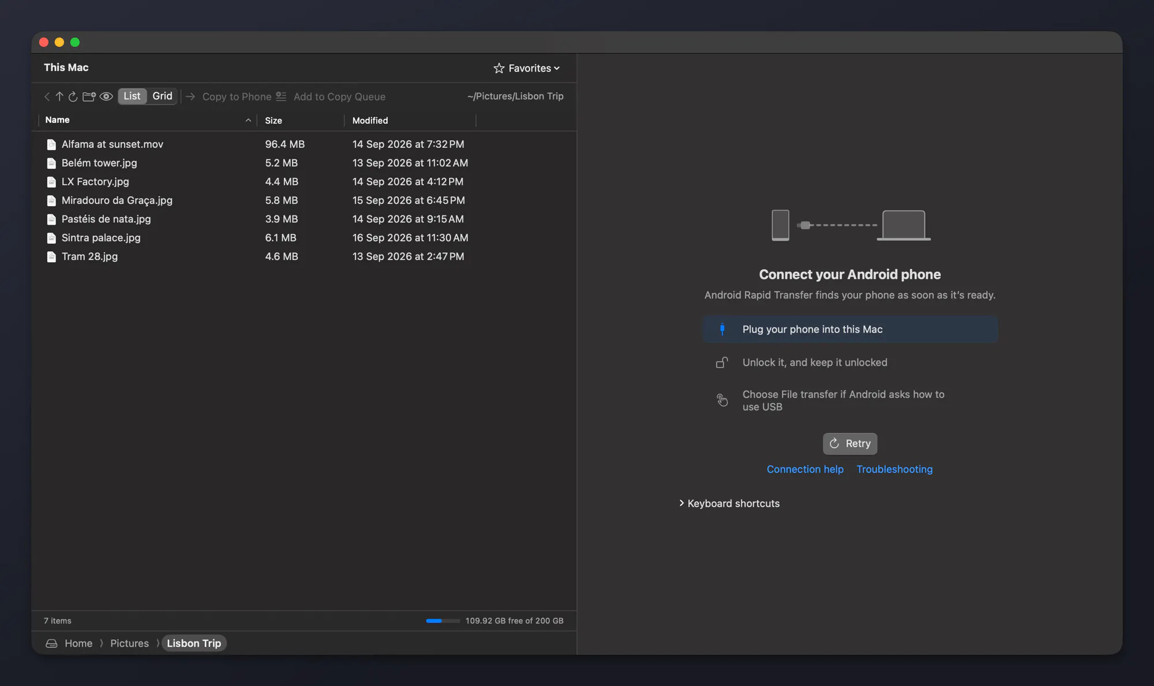Click the disk usage progress bar
This screenshot has width=1154, height=686.
(443, 621)
